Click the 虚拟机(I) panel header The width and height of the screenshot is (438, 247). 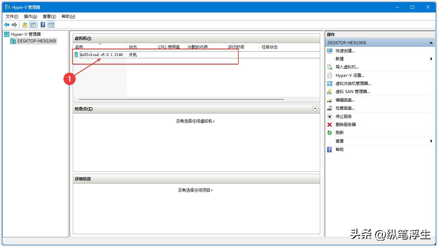196,38
